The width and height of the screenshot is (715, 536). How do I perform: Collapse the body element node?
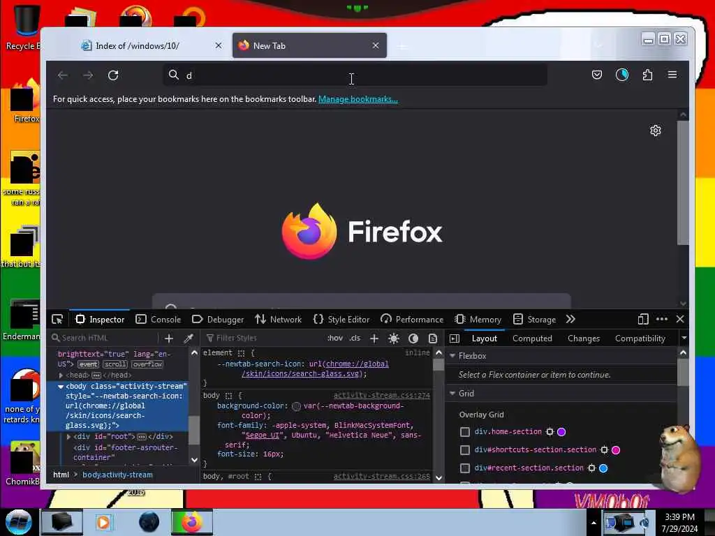tap(60, 387)
